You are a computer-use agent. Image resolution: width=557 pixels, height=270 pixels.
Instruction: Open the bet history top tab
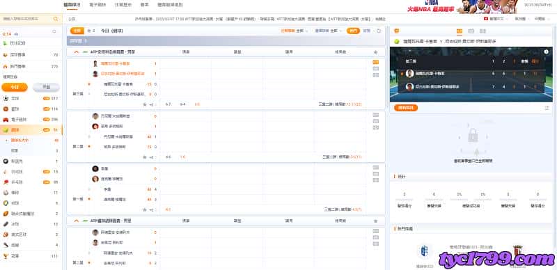[x=123, y=5]
